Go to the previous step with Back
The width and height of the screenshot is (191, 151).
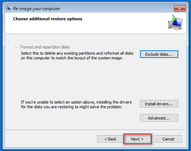(110, 139)
